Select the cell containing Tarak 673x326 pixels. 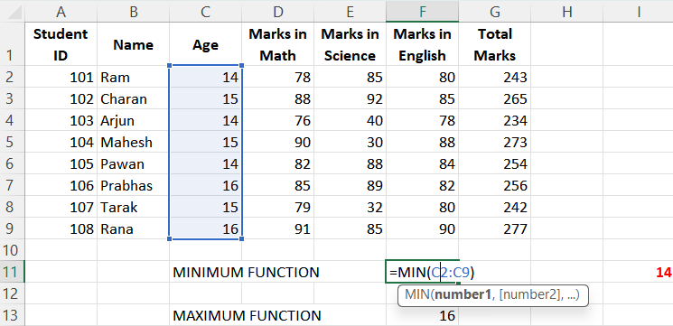click(x=134, y=207)
